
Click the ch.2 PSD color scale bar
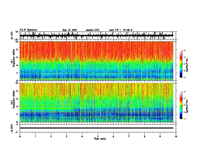(x=181, y=105)
